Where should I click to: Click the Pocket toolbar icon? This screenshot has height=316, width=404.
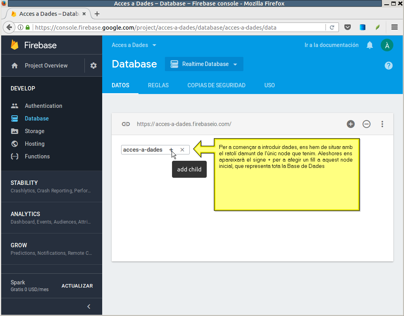[348, 27]
